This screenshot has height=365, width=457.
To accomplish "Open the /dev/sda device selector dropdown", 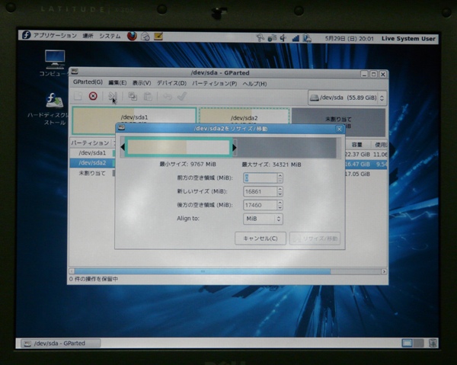I will (x=347, y=98).
